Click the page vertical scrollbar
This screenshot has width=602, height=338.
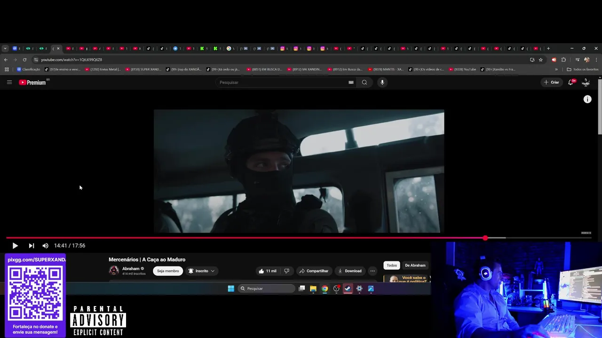click(x=600, y=107)
